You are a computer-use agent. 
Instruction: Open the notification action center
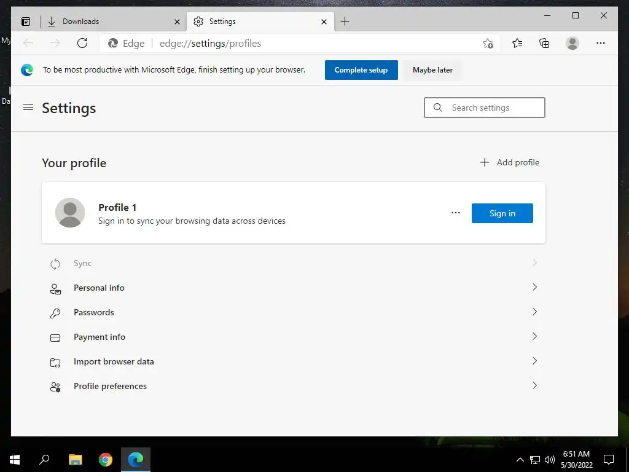pos(609,460)
